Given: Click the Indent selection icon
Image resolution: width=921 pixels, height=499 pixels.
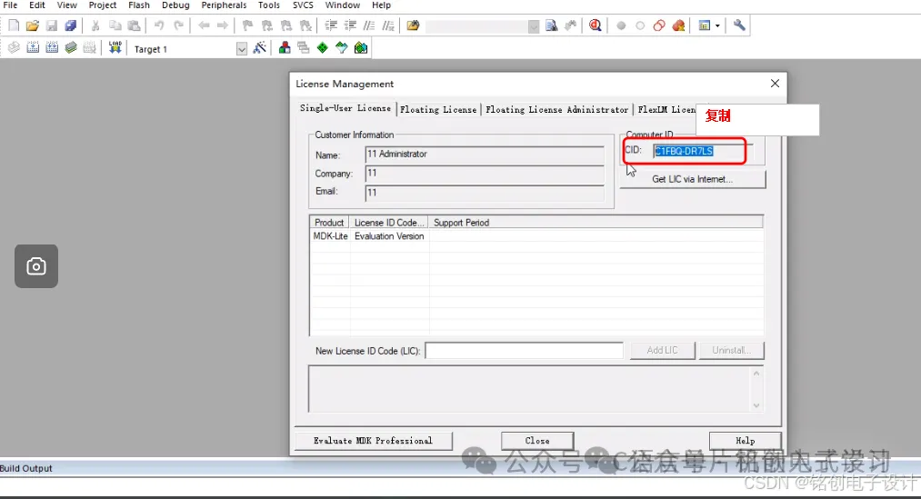Looking at the screenshot, I should click(x=331, y=25).
